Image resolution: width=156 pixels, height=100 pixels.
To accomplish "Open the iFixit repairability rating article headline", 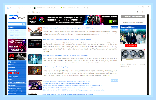I will (x=68, y=28).
